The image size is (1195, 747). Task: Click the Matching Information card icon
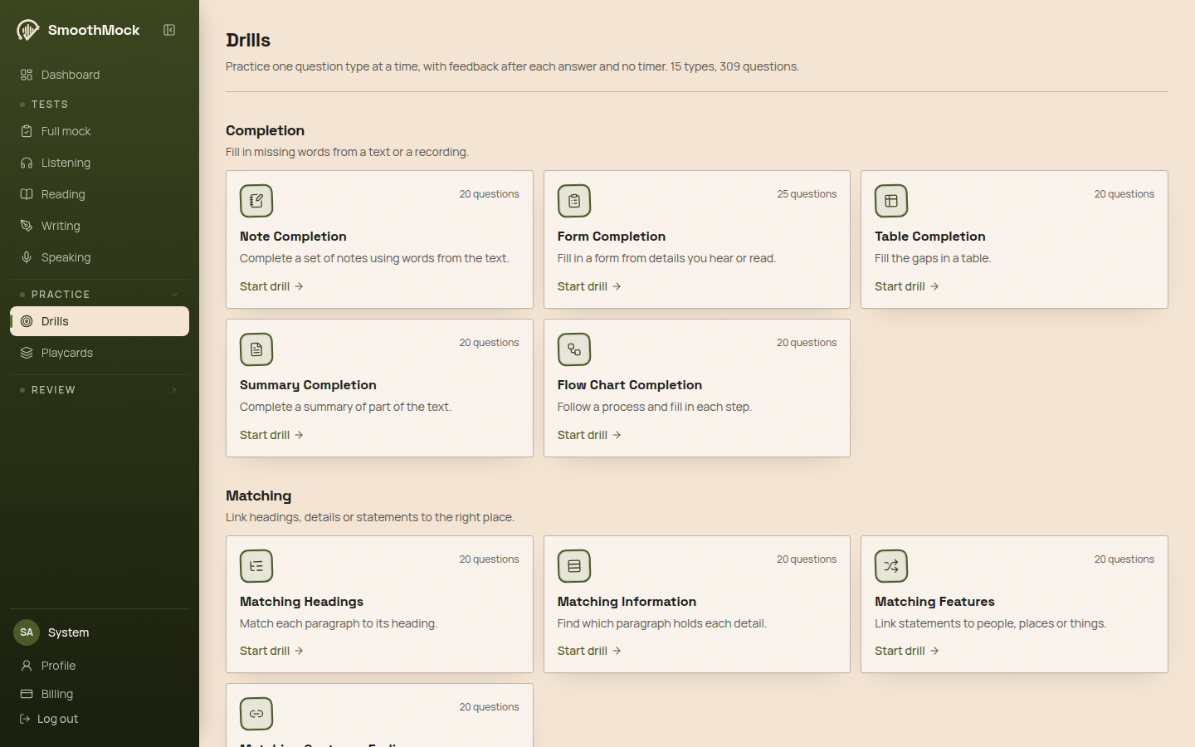[574, 566]
